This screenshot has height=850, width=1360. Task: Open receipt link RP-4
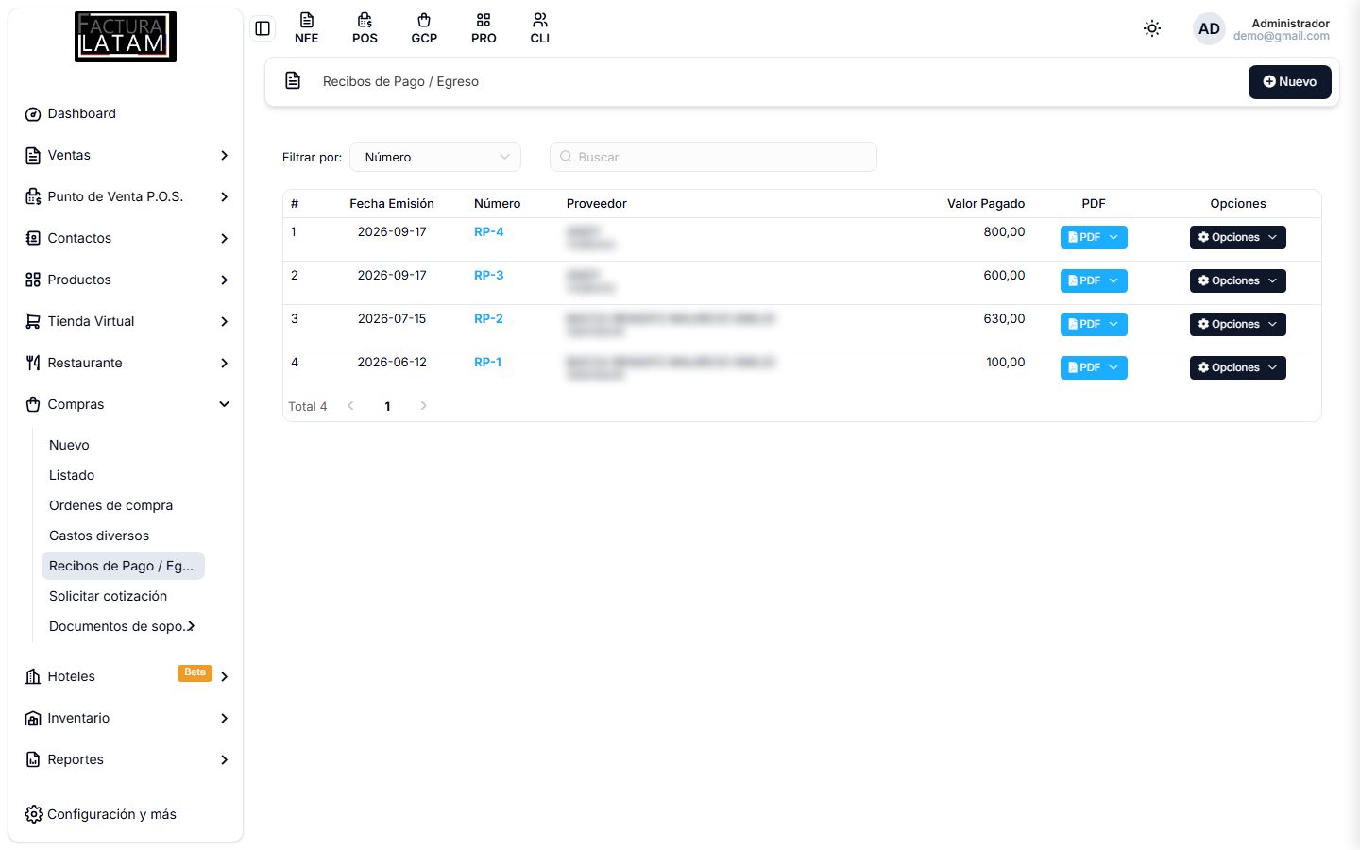(x=488, y=231)
